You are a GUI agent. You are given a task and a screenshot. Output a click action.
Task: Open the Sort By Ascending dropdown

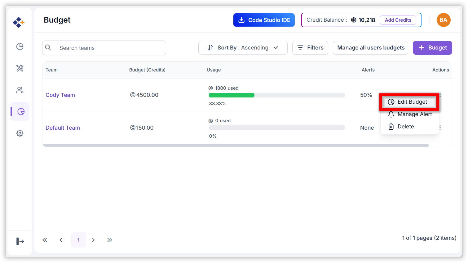[243, 48]
